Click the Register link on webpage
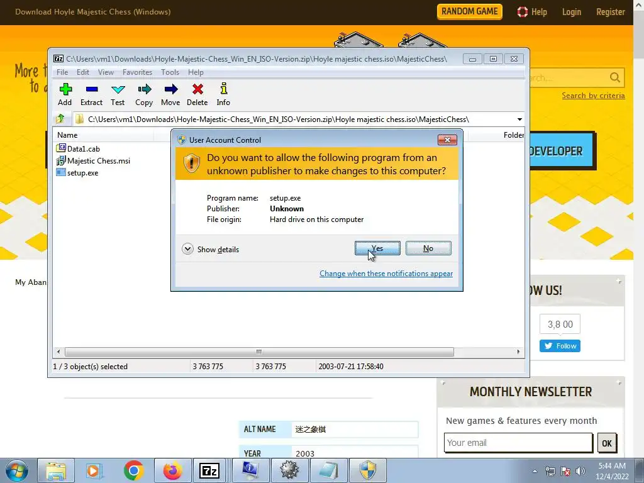 point(610,12)
